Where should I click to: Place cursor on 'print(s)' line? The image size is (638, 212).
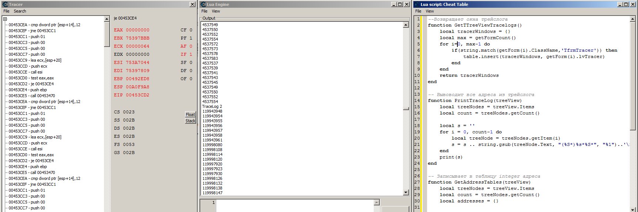click(451, 157)
